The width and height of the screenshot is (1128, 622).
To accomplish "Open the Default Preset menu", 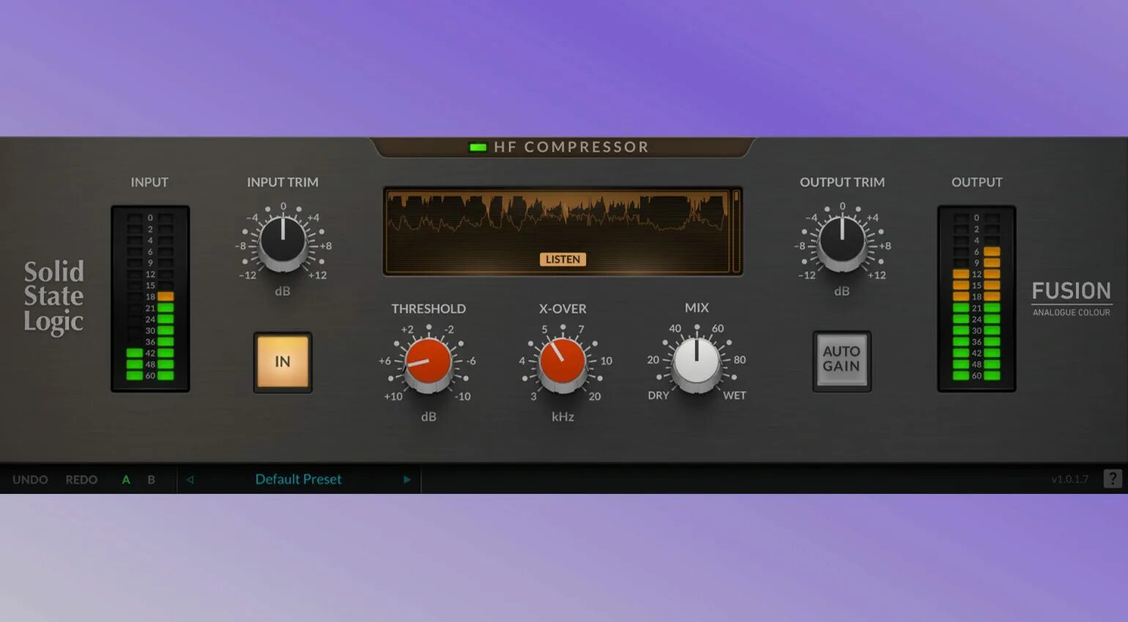I will point(298,479).
